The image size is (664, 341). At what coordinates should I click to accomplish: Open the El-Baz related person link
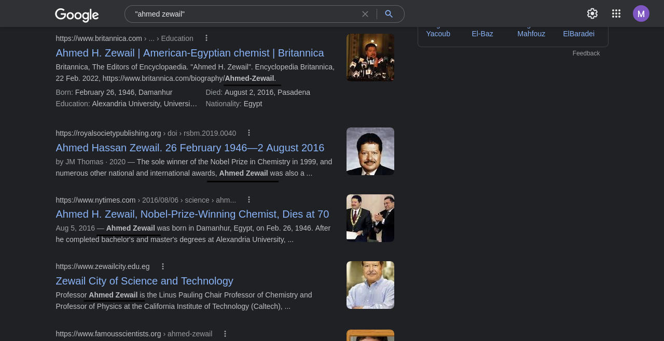pyautogui.click(x=482, y=34)
